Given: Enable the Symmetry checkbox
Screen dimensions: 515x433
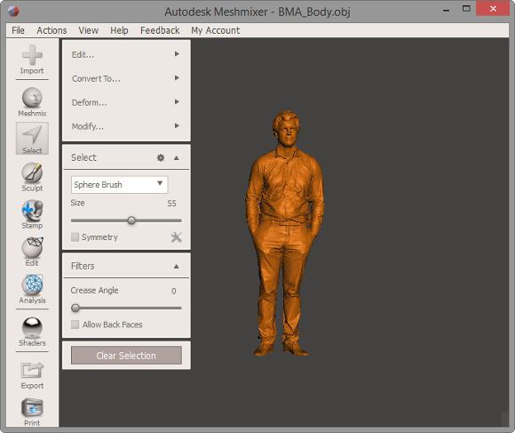Looking at the screenshot, I should pyautogui.click(x=75, y=237).
